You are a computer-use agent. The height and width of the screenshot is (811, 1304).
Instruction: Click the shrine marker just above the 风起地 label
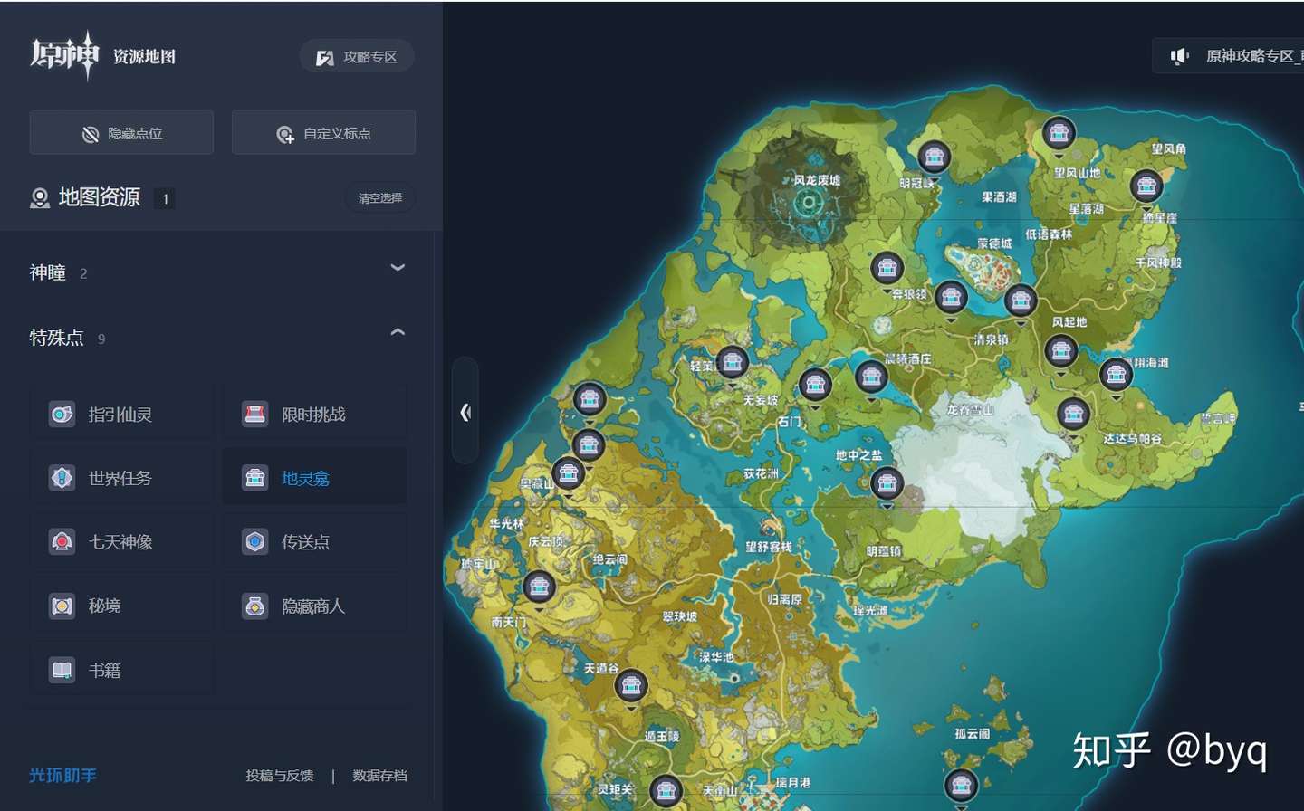[x=1020, y=301]
